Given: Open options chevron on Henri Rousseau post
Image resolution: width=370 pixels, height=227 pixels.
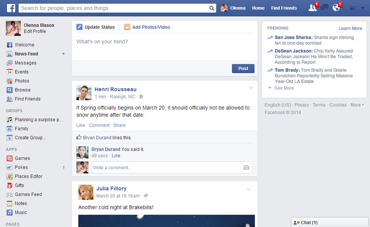Looking at the screenshot, I should coord(251,88).
